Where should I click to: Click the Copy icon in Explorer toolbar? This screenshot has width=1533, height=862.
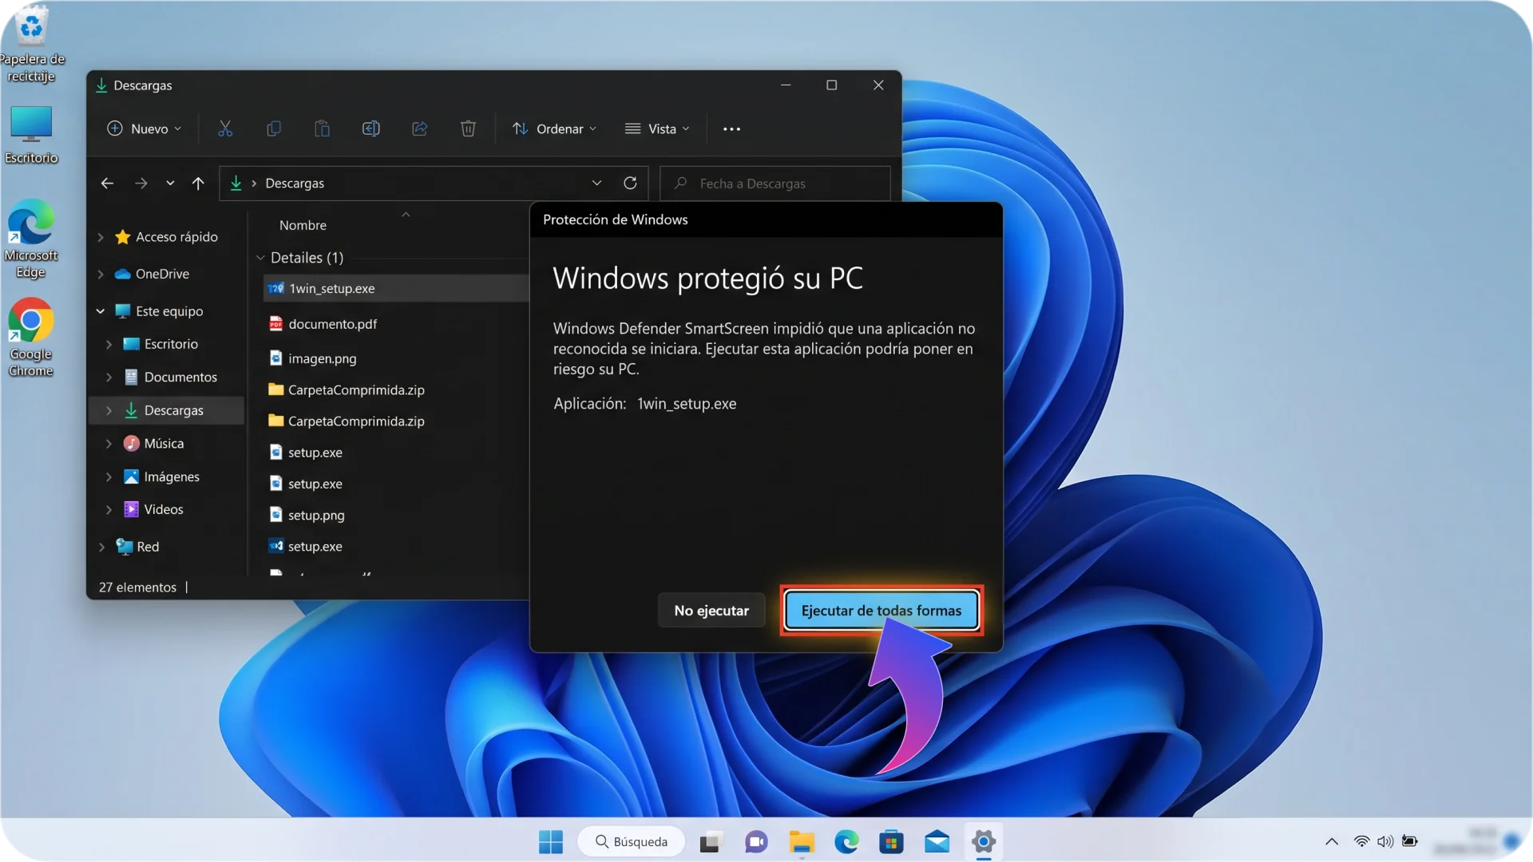pos(274,129)
